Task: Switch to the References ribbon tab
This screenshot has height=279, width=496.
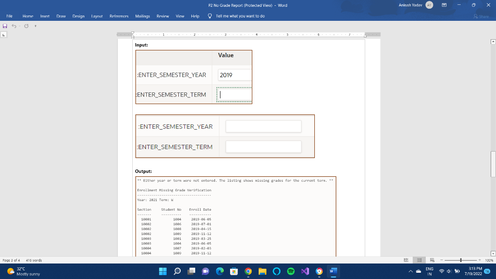Action: coord(119,15)
